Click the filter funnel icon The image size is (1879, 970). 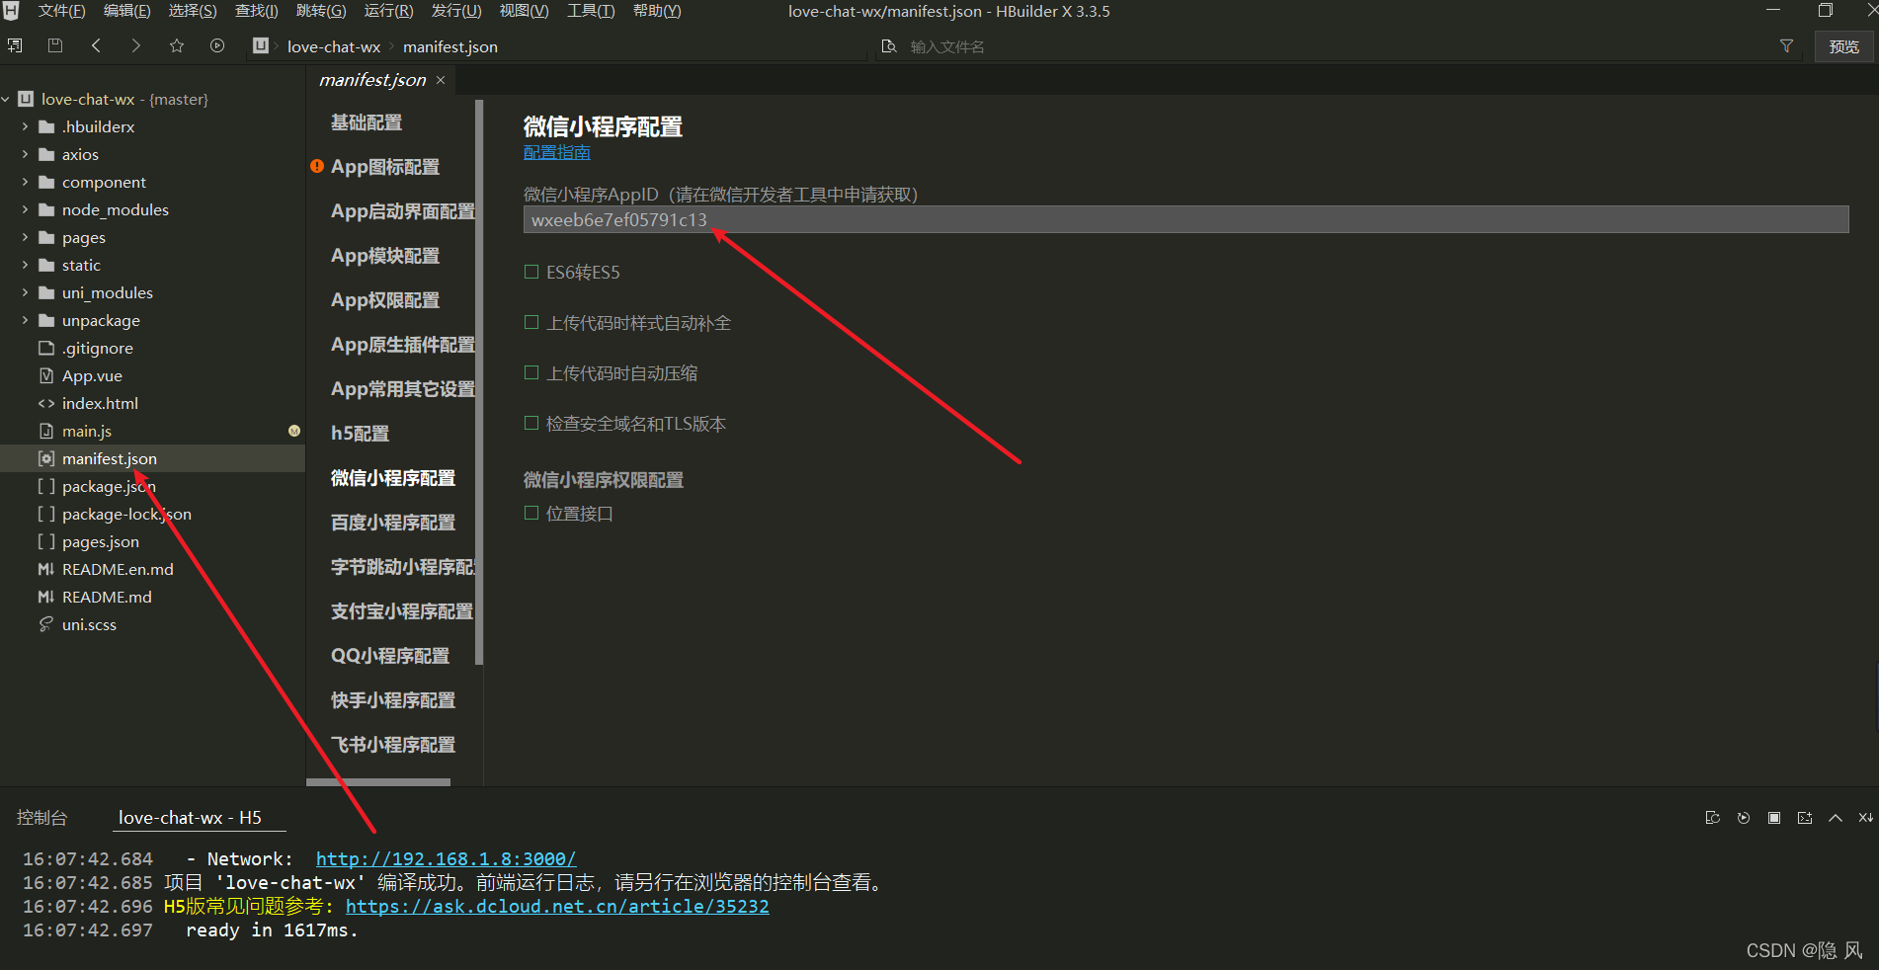1786,46
